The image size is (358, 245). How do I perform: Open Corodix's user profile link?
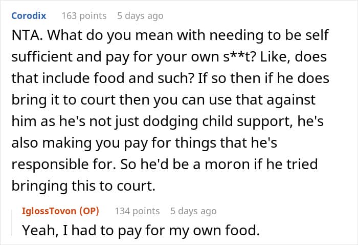point(30,15)
